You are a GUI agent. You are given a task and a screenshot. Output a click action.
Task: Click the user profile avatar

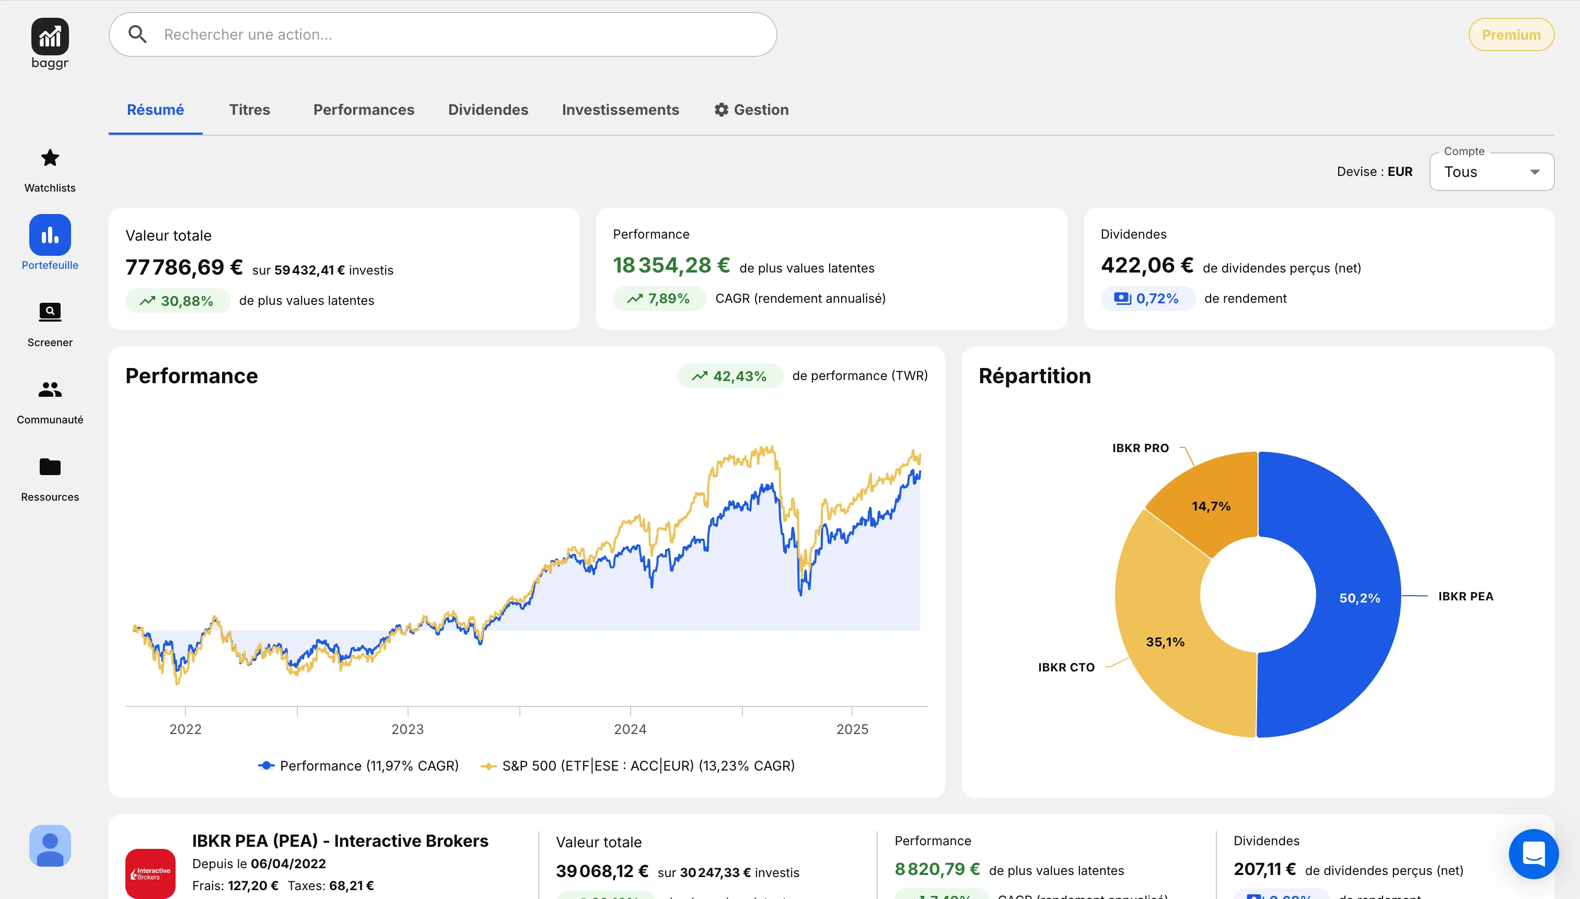[50, 846]
